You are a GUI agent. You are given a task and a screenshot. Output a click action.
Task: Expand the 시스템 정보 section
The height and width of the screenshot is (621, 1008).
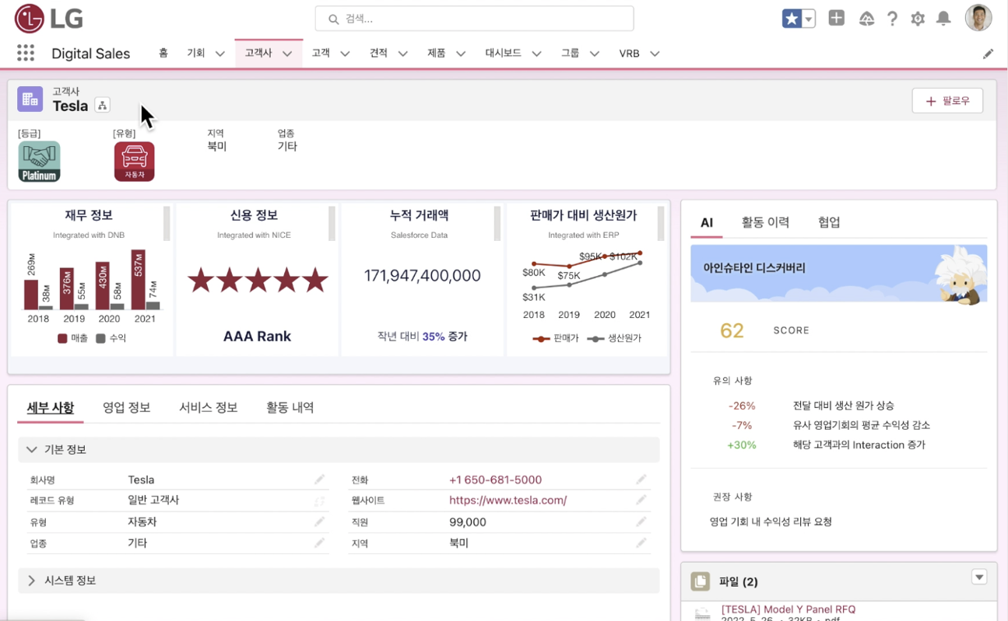(32, 581)
